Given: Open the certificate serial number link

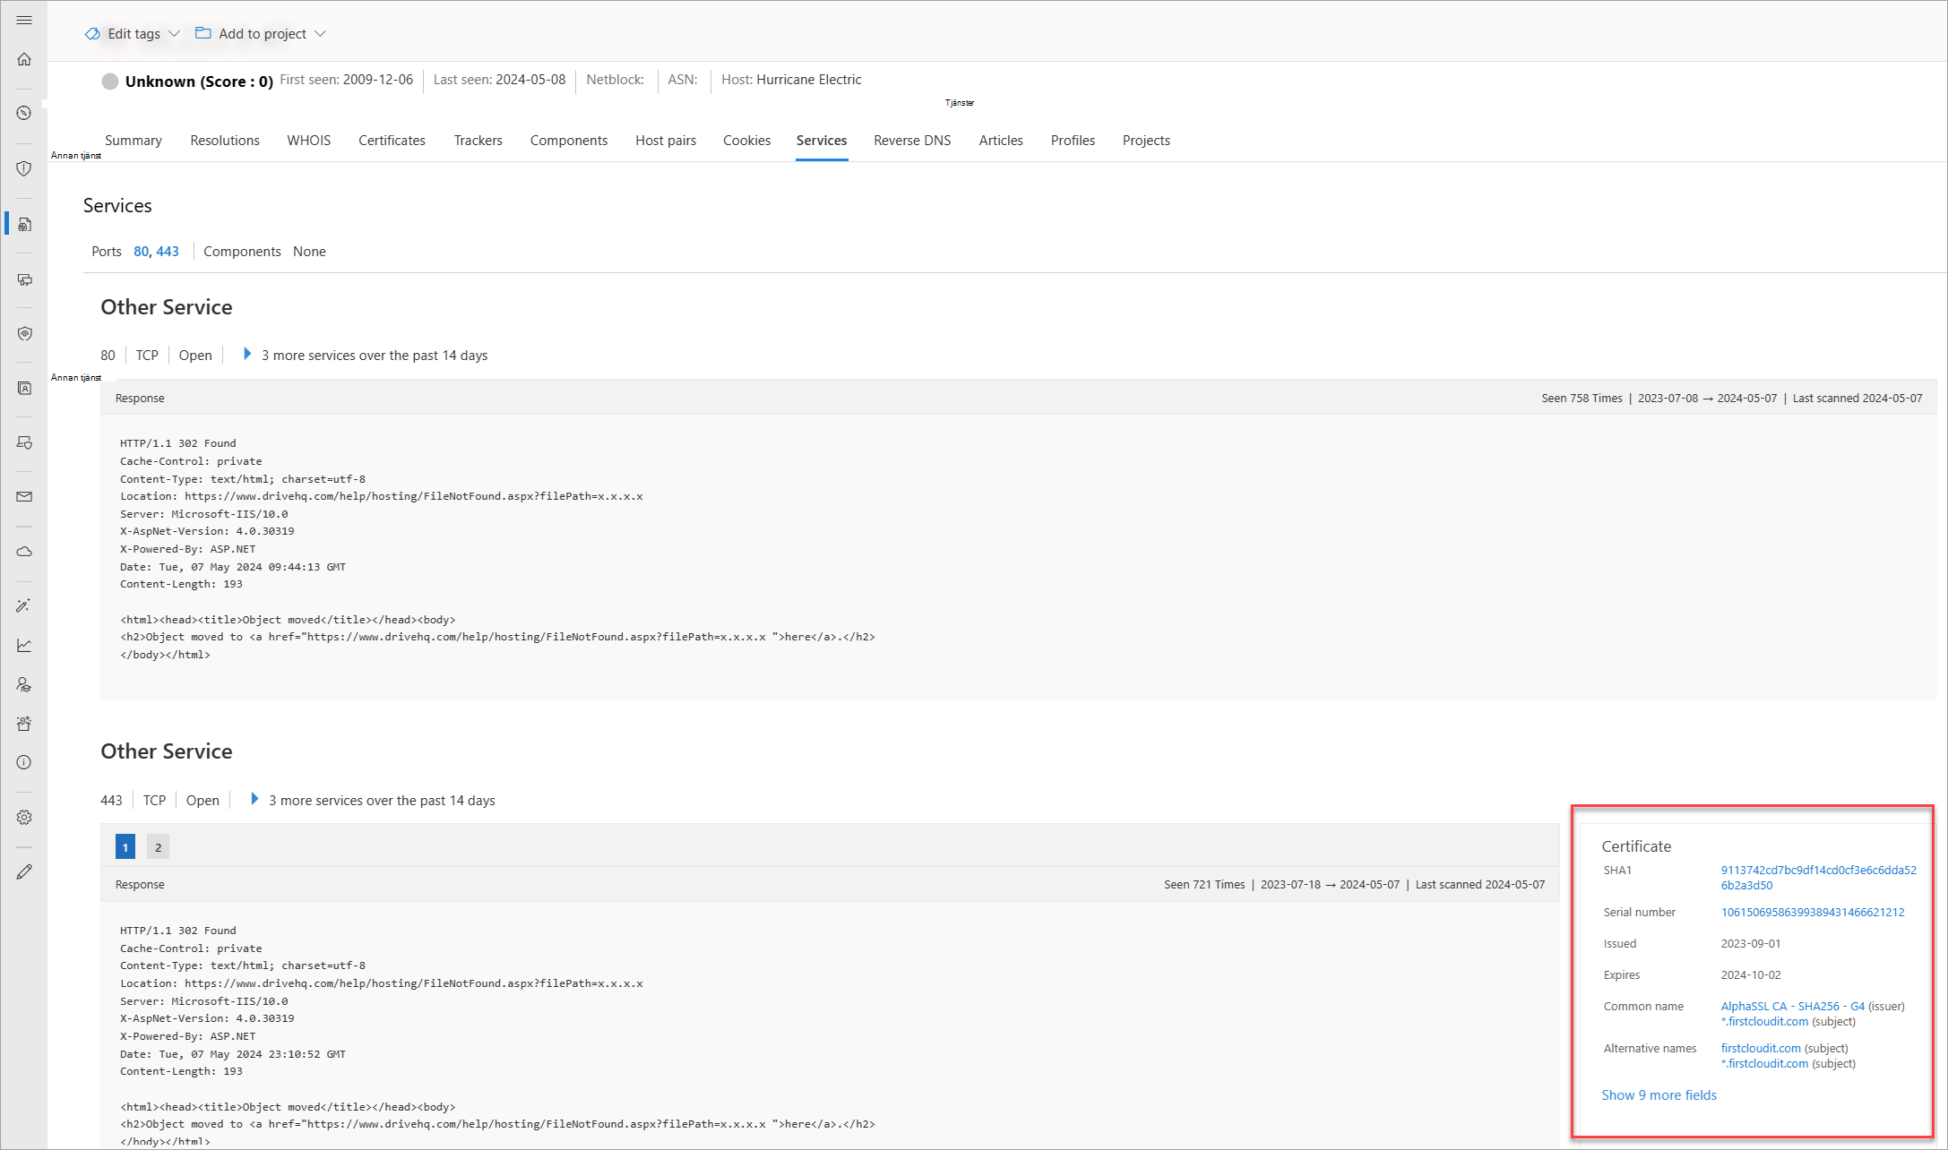Looking at the screenshot, I should [x=1812, y=912].
